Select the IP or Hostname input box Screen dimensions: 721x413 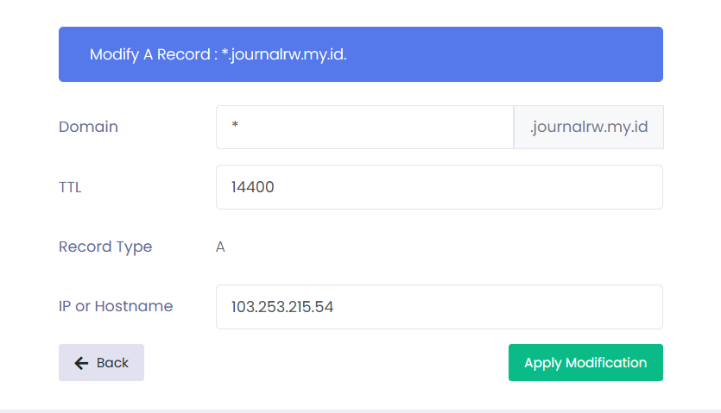tap(439, 307)
